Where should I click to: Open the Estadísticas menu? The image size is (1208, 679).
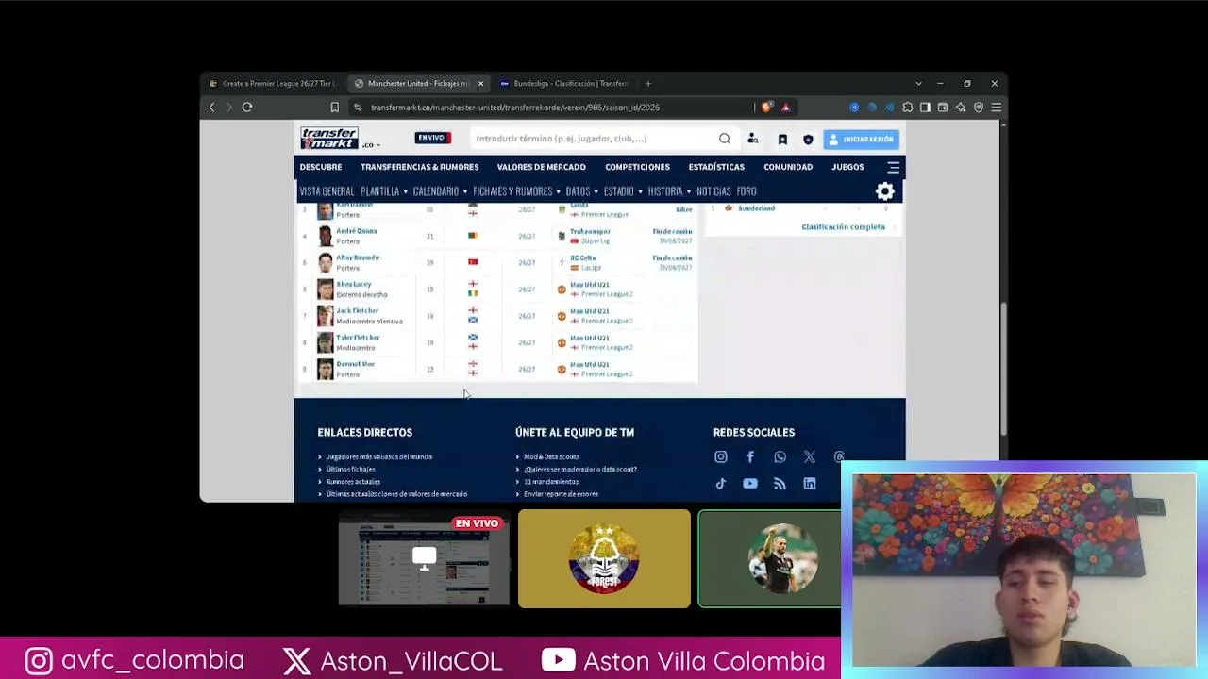(x=716, y=167)
